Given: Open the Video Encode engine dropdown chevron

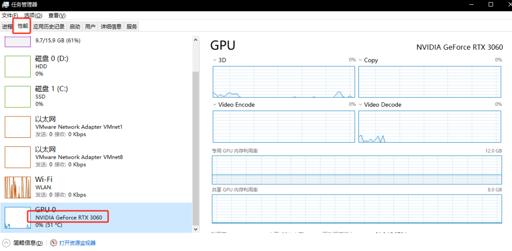Looking at the screenshot, I should [x=215, y=105].
